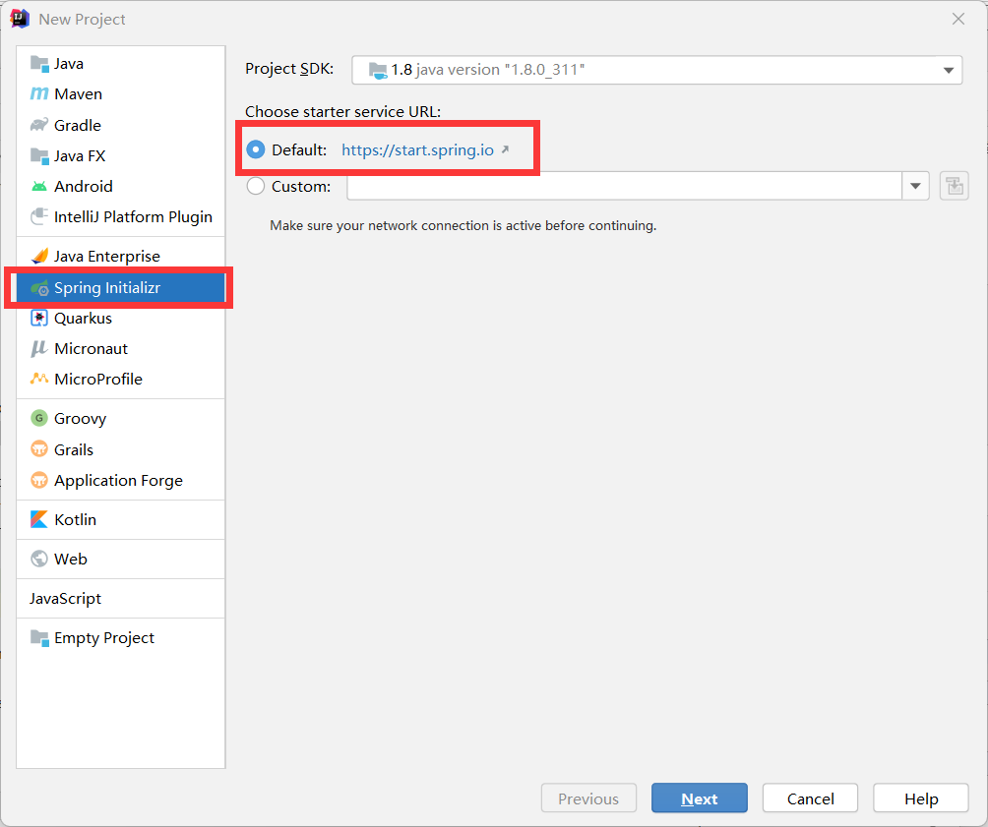This screenshot has height=827, width=988.
Task: Select Application Forge project type
Action: pyautogui.click(x=121, y=480)
